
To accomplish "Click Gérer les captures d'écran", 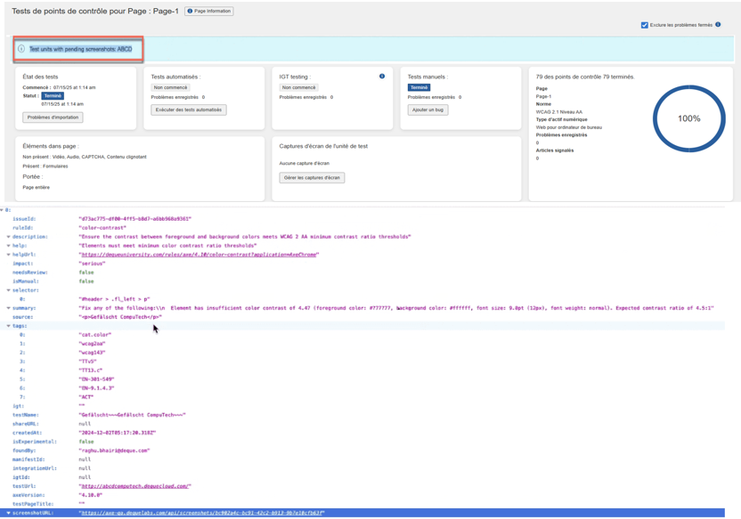I will click(312, 178).
